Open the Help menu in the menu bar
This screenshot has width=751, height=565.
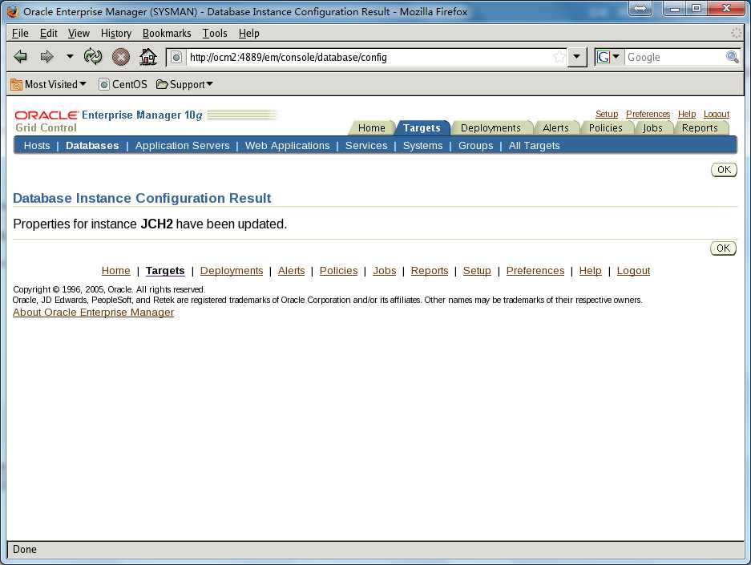click(x=249, y=33)
